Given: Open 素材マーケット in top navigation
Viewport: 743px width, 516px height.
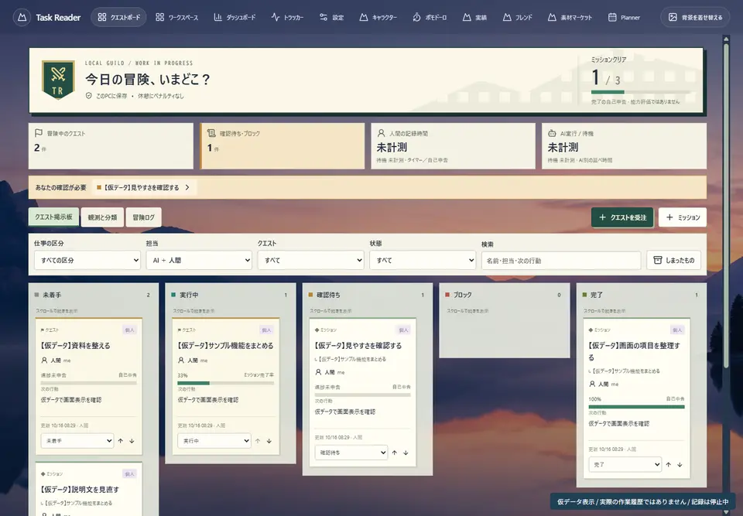Looking at the screenshot, I should pos(570,18).
